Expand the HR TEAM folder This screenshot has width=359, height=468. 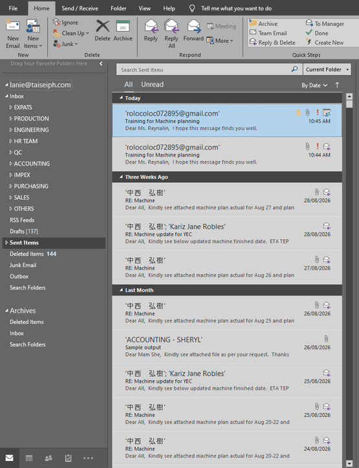click(x=11, y=141)
